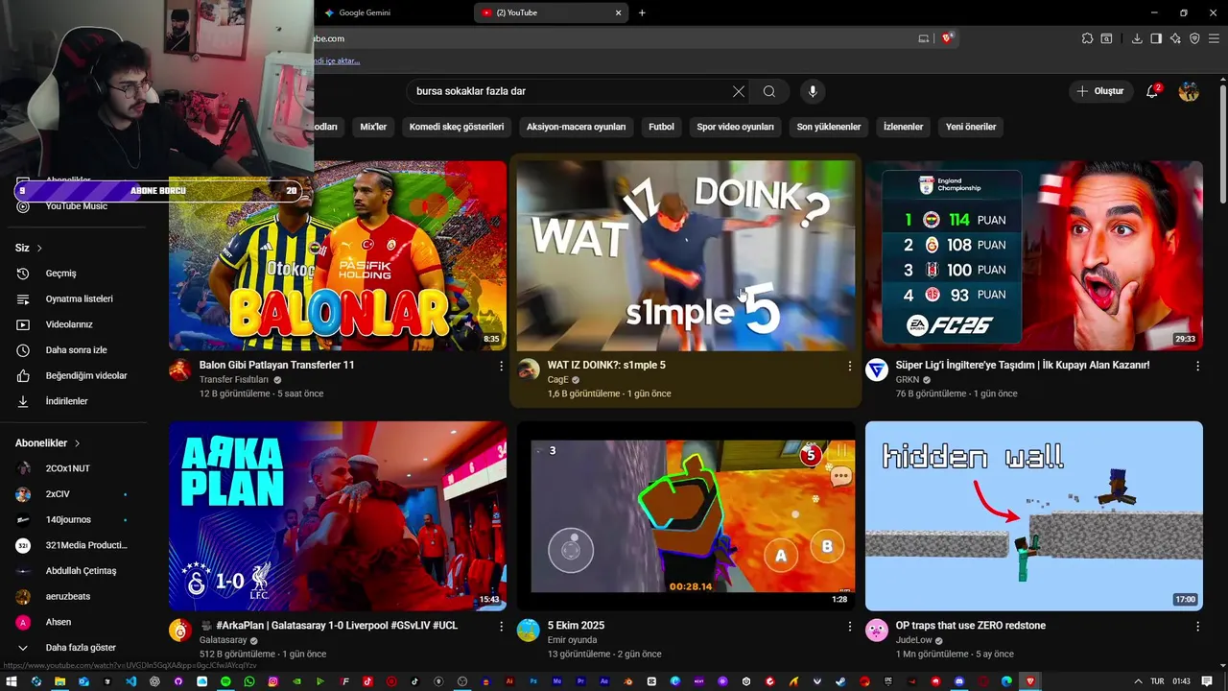Image resolution: width=1228 pixels, height=691 pixels.
Task: Show hidden system tray icons
Action: coord(1138,681)
